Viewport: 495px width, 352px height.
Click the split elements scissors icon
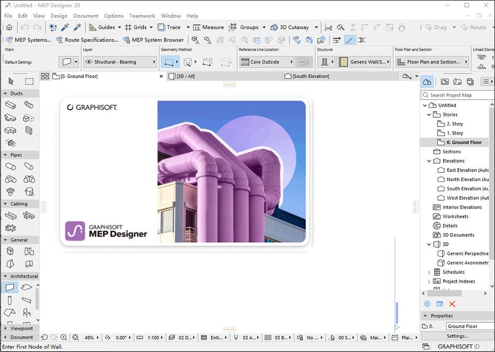pyautogui.click(x=328, y=28)
